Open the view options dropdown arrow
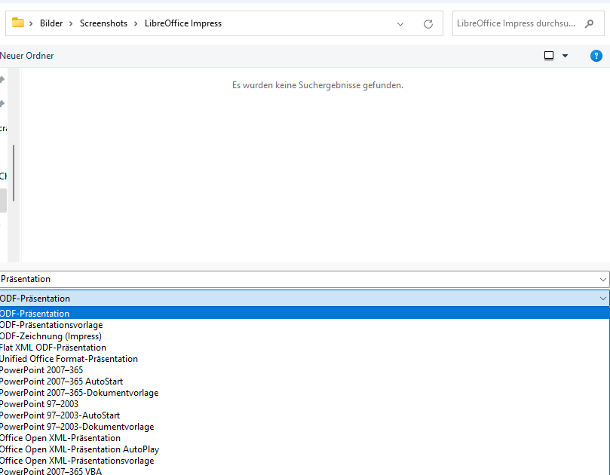This screenshot has height=475, width=610. [566, 56]
